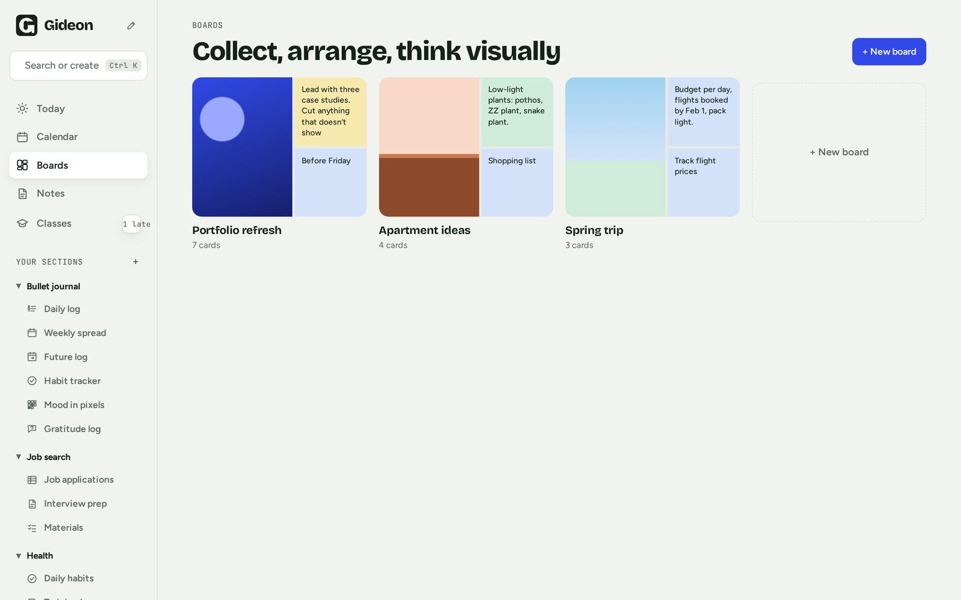
Task: Open the Portfolio refresh board title
Action: (x=237, y=230)
